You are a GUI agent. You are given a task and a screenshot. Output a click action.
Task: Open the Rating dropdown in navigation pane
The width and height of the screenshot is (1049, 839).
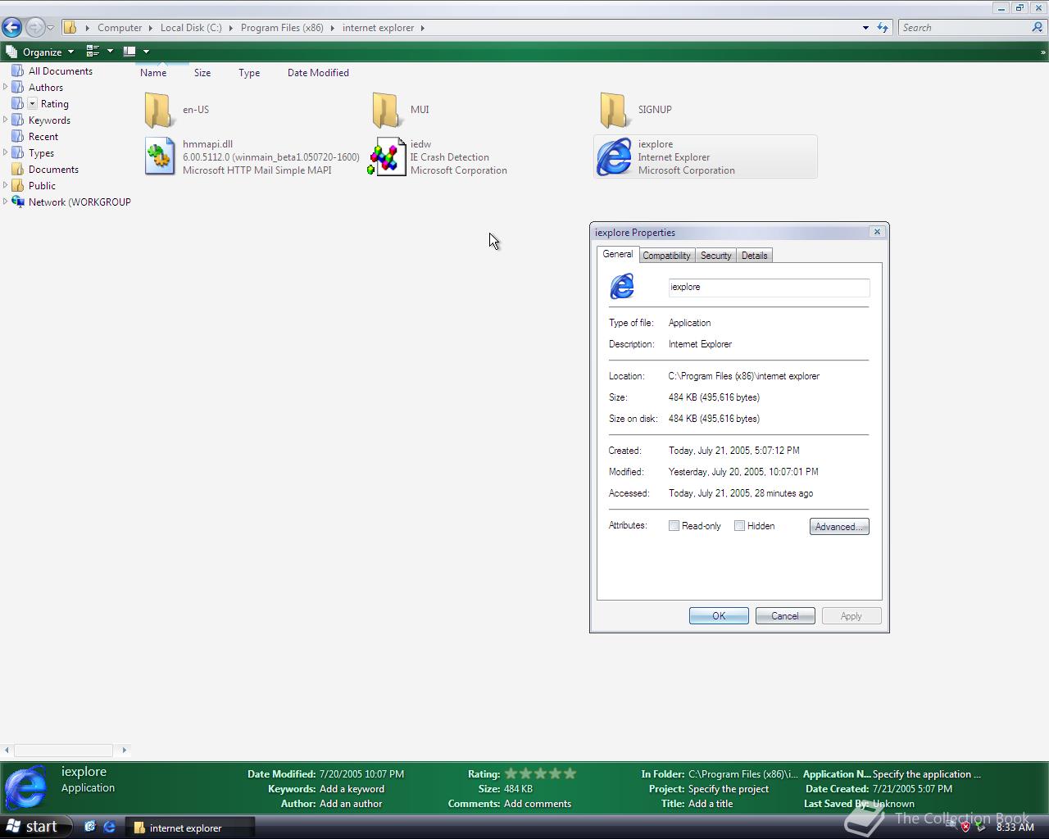coord(33,104)
